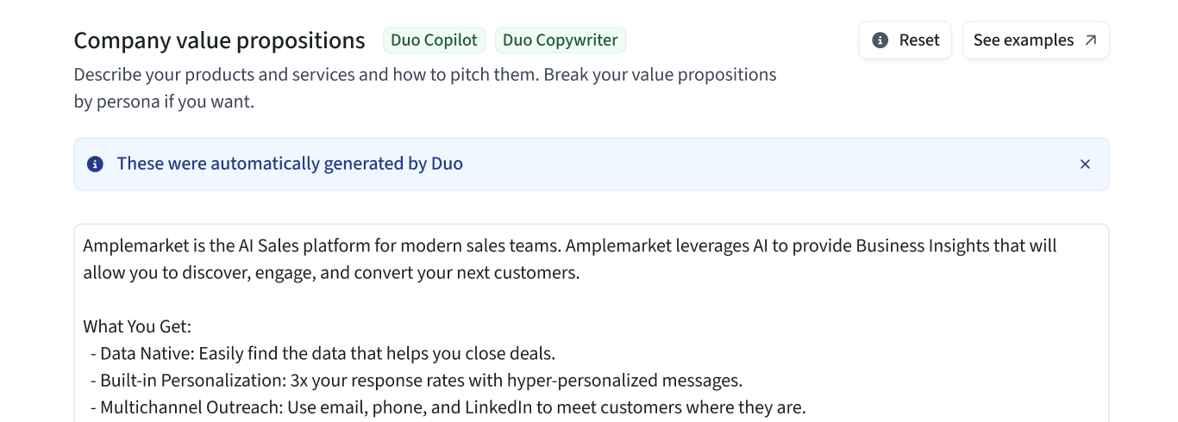Click the 'Built-in Personalization' bullet line

click(x=421, y=381)
